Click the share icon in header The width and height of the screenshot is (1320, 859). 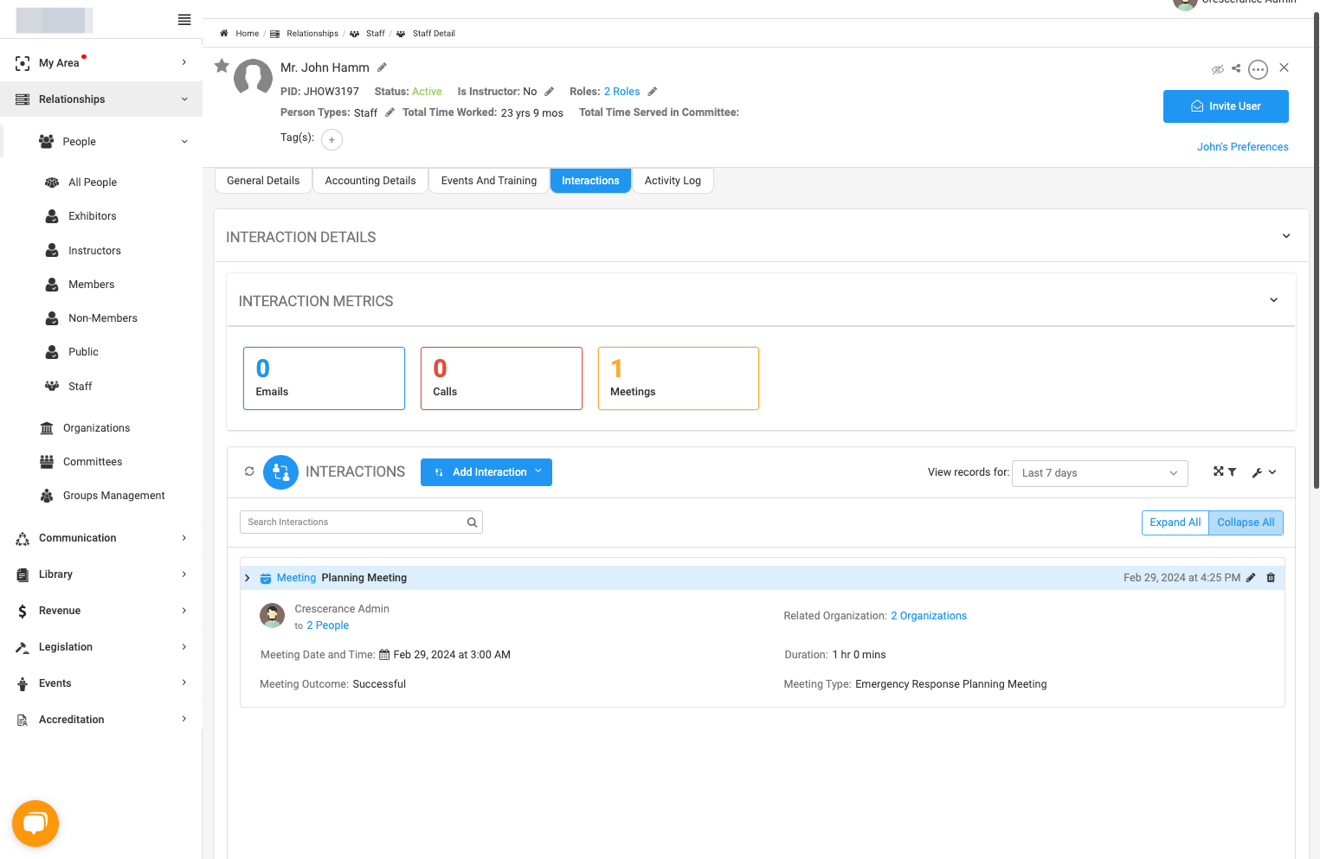(x=1236, y=68)
